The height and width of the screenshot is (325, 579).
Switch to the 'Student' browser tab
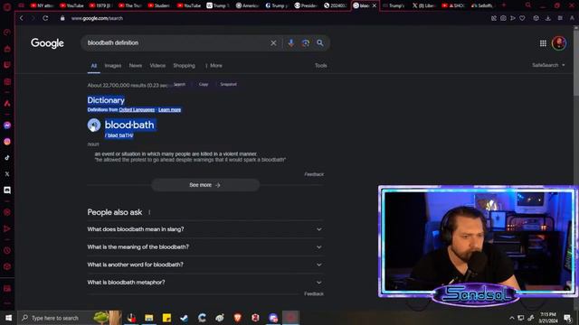pyautogui.click(x=159, y=5)
